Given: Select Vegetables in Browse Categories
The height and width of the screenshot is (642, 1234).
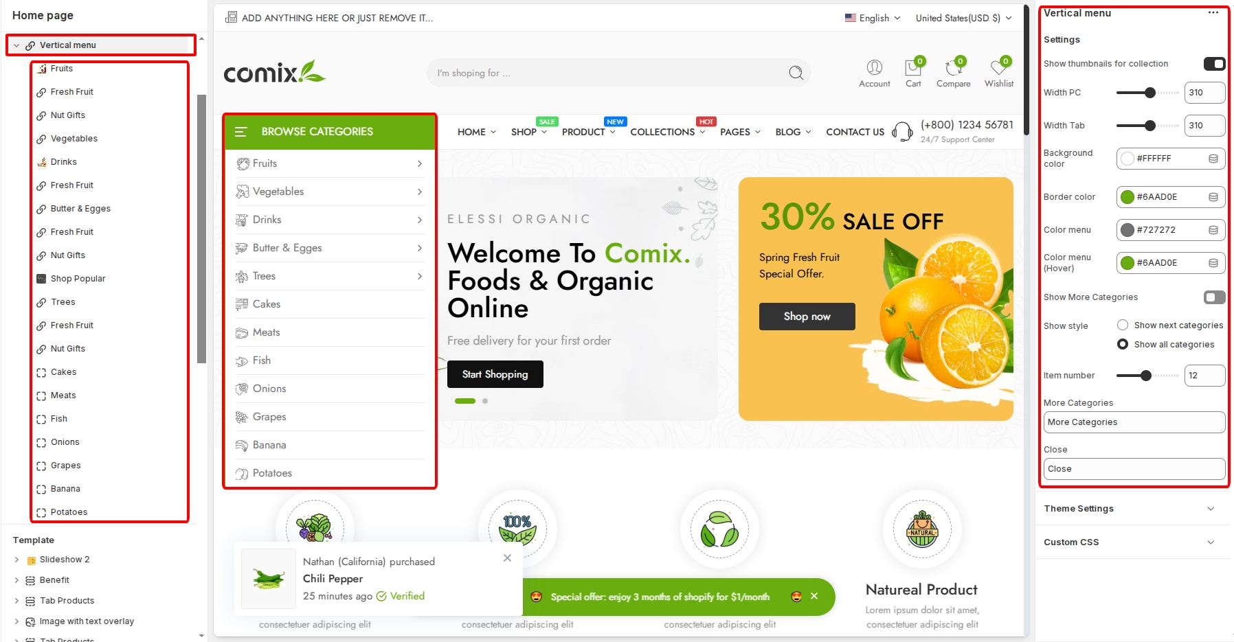Looking at the screenshot, I should tap(278, 192).
